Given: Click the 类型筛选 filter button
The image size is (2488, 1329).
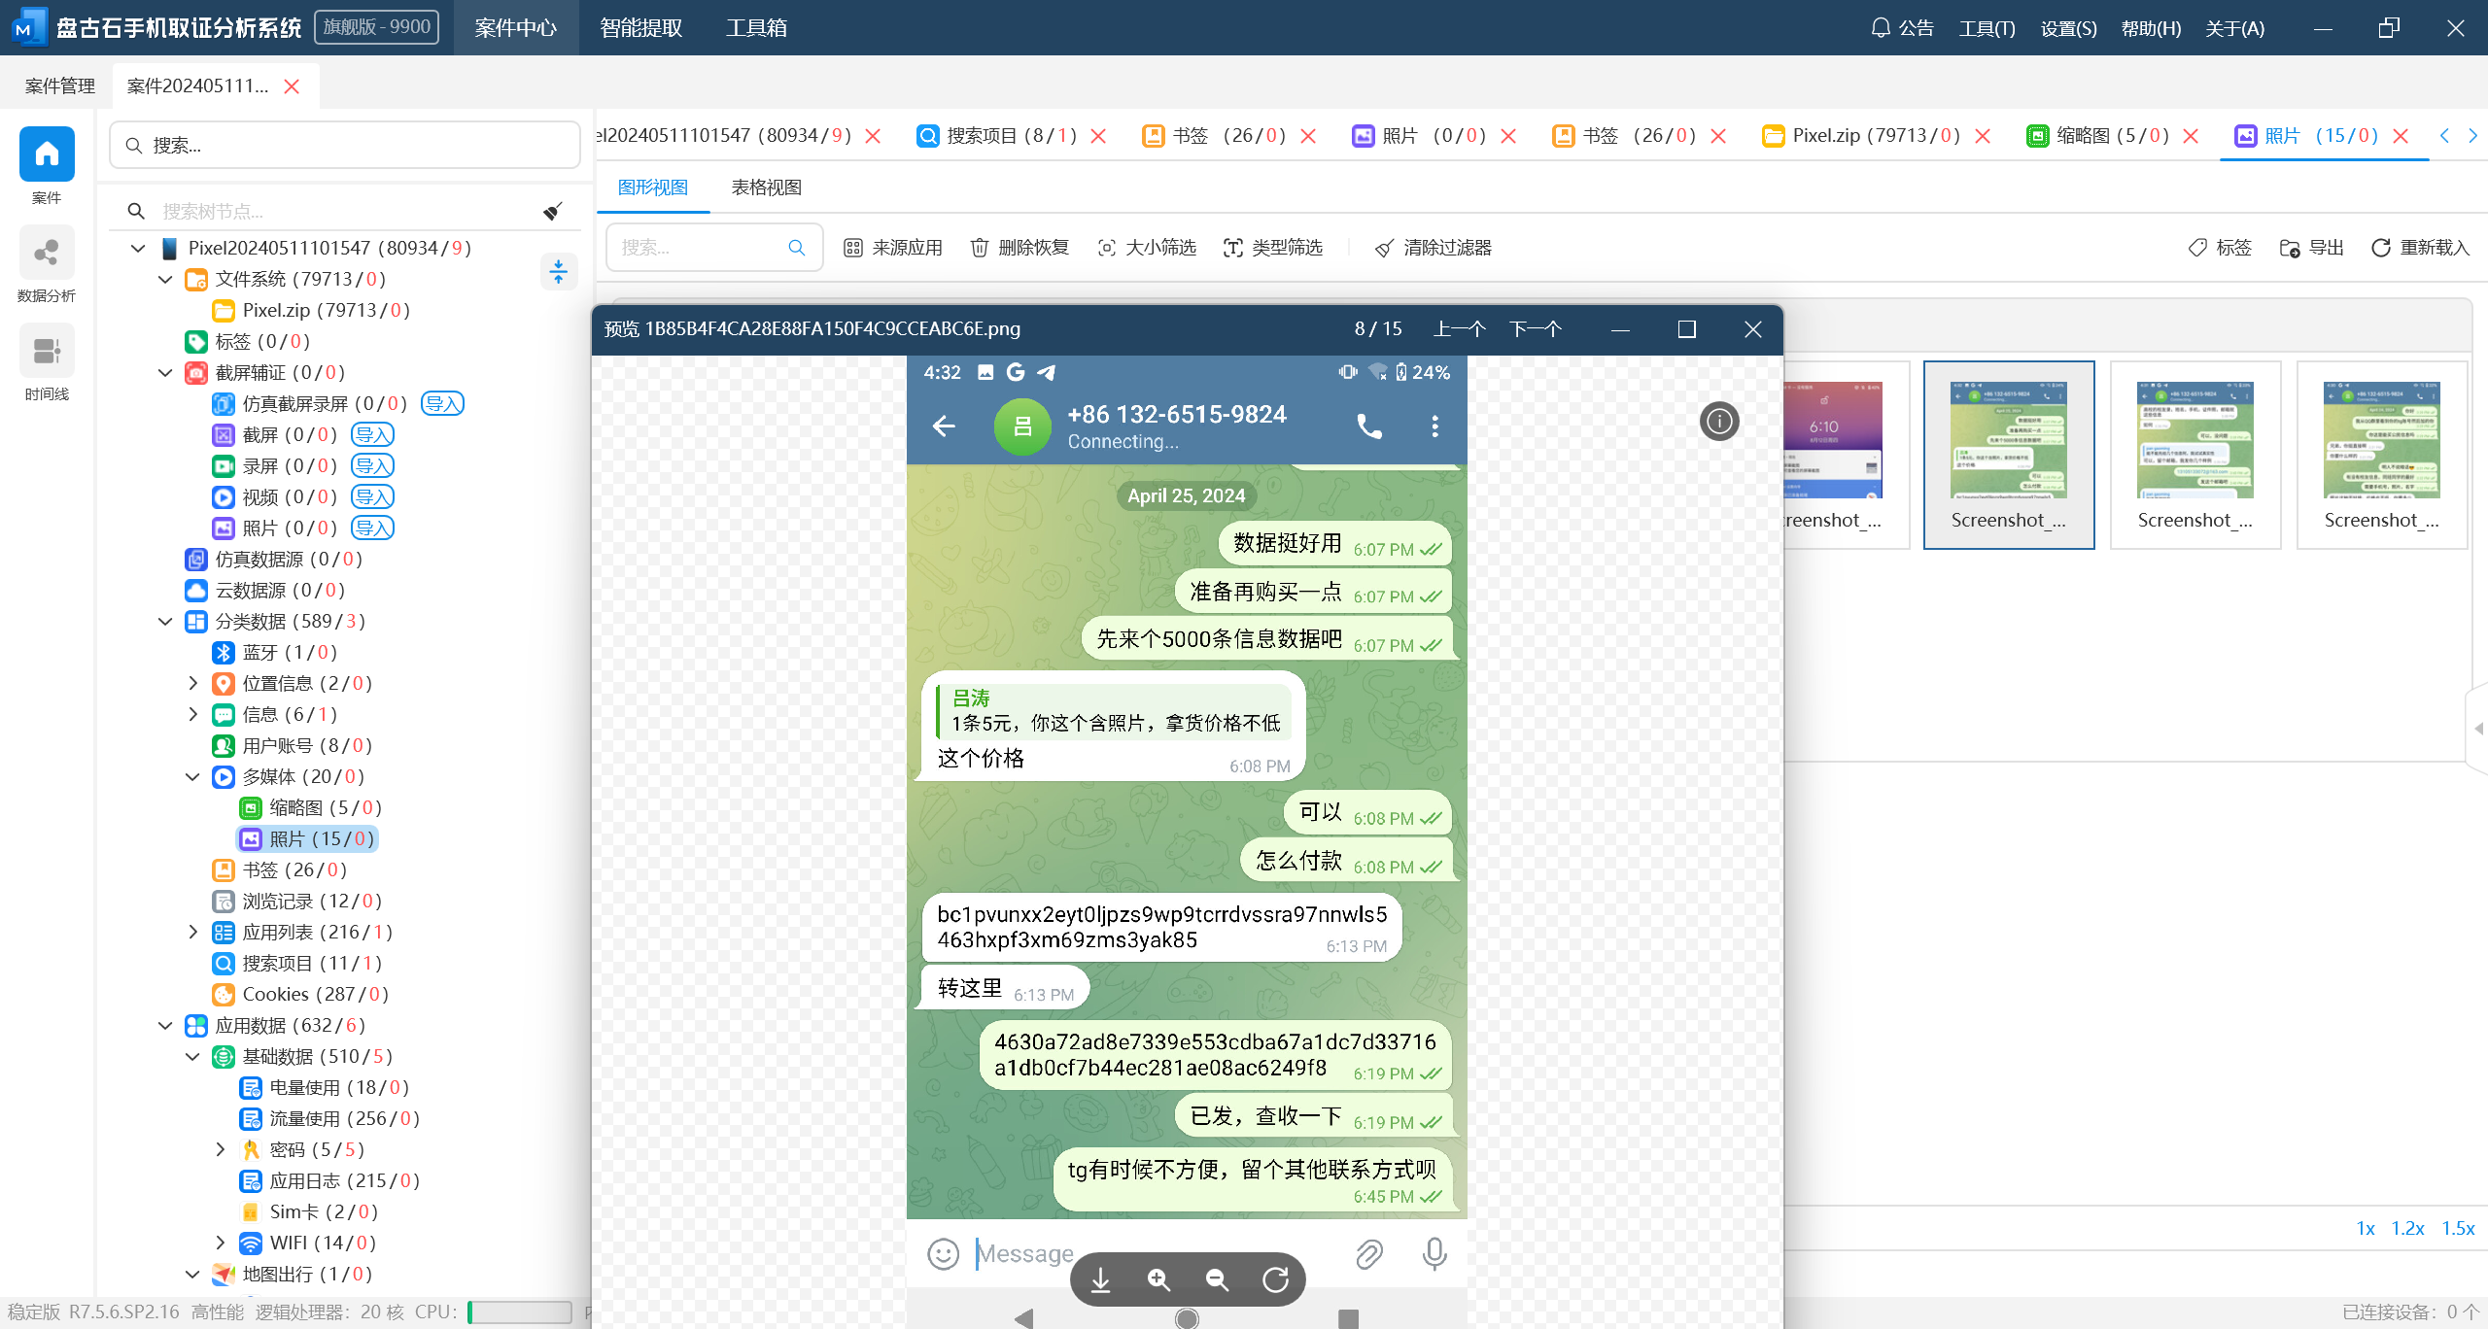Looking at the screenshot, I should tap(1273, 248).
